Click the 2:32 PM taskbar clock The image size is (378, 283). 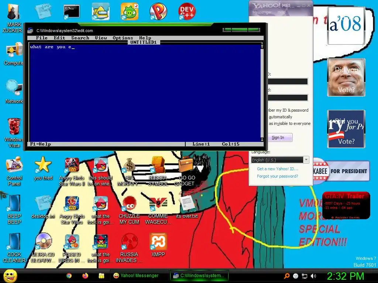point(345,276)
